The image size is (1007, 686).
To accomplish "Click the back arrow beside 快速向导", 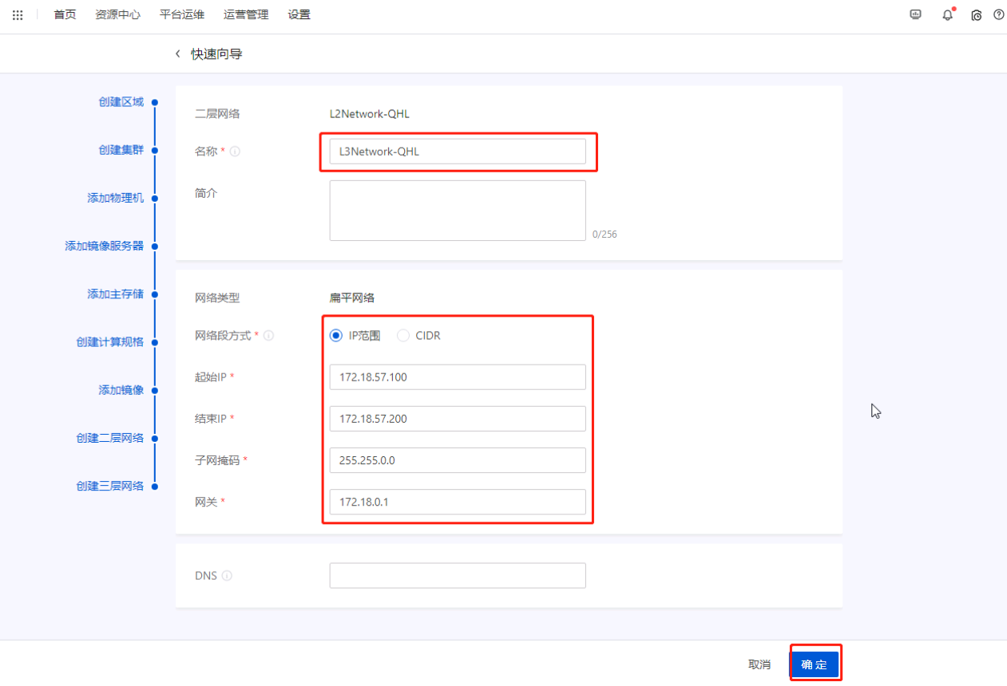I will coord(177,53).
